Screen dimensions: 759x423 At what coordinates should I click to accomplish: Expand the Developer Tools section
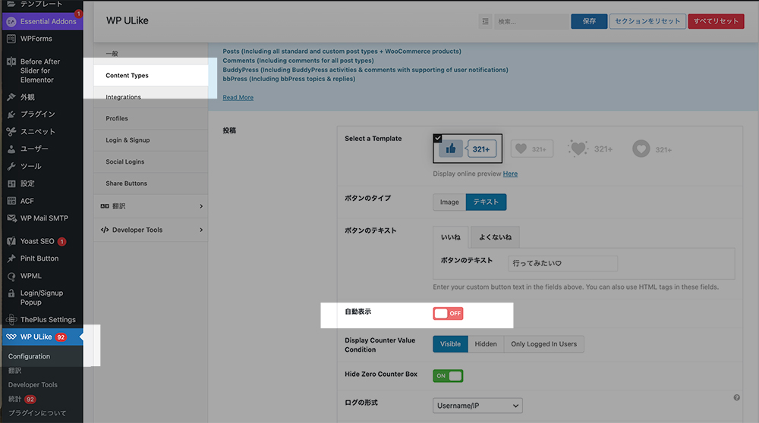click(150, 230)
